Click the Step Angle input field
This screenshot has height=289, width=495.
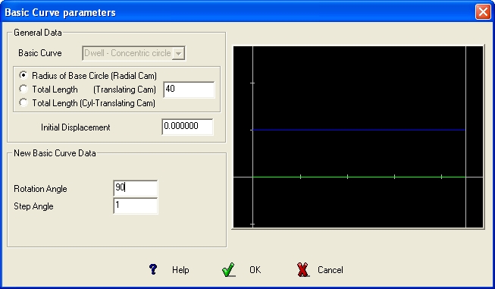(136, 206)
